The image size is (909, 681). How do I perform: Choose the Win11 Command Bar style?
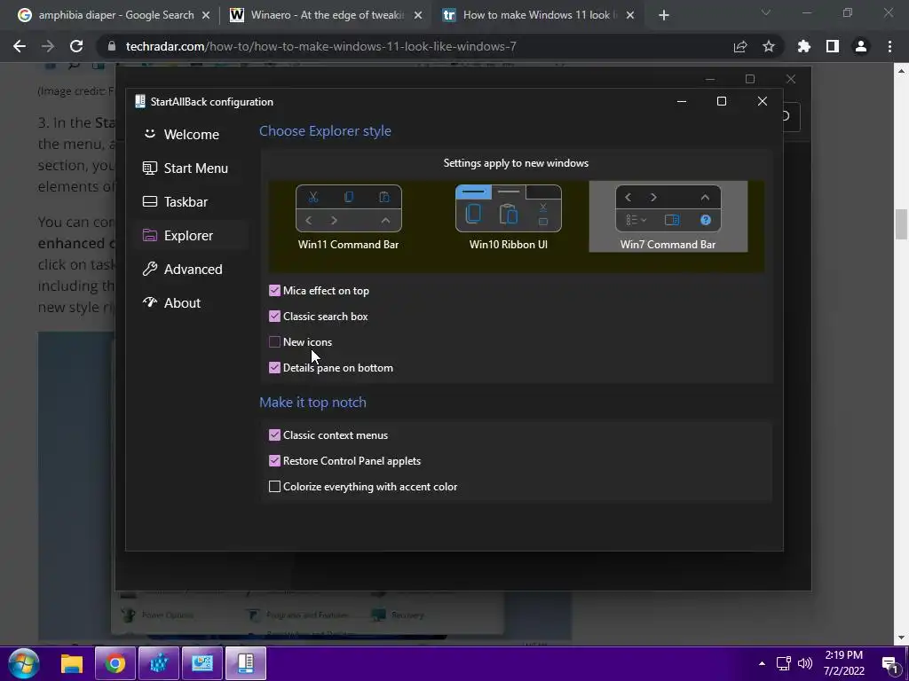pyautogui.click(x=348, y=216)
